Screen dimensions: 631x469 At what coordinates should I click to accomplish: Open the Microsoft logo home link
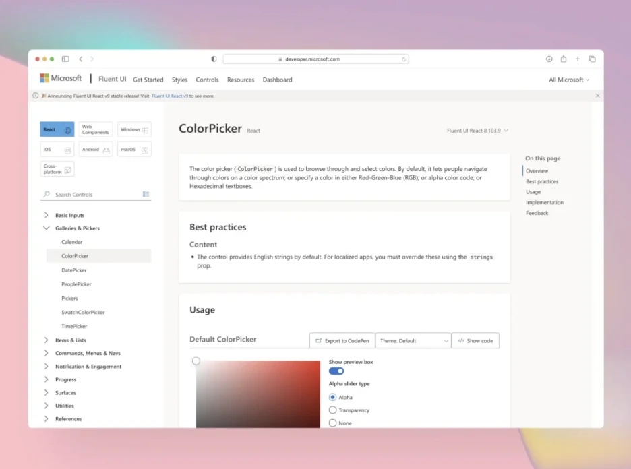click(x=61, y=78)
